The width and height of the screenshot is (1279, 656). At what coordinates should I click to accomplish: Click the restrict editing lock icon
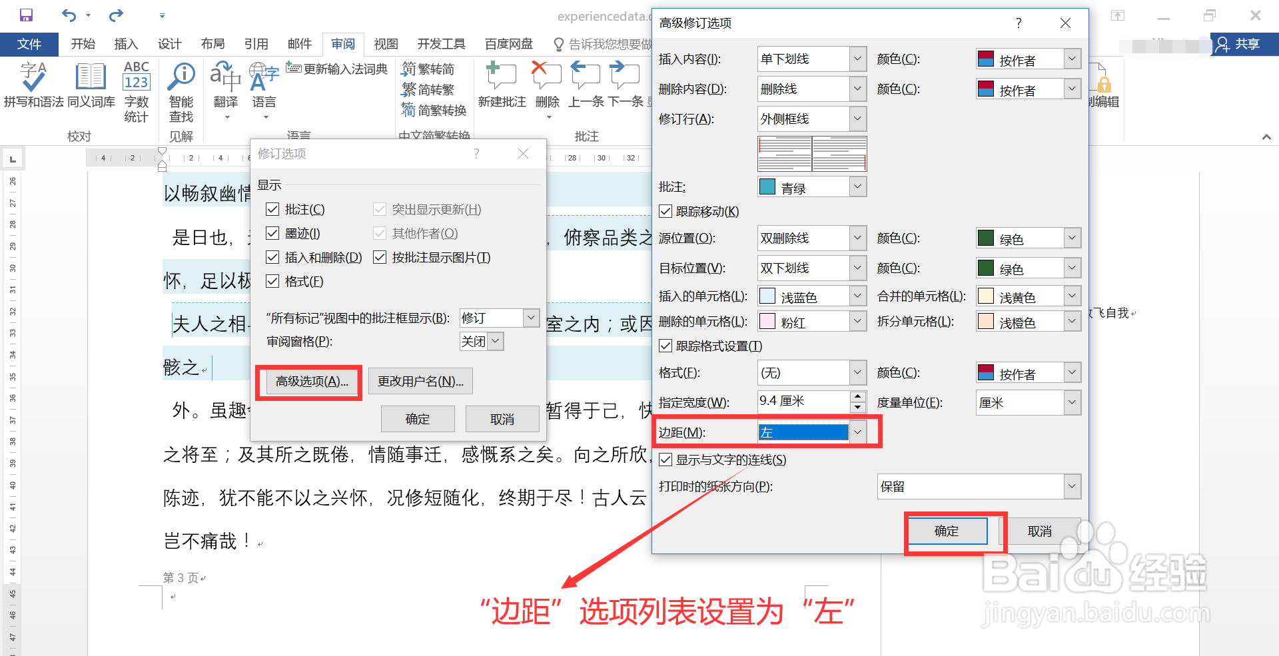[x=1103, y=85]
